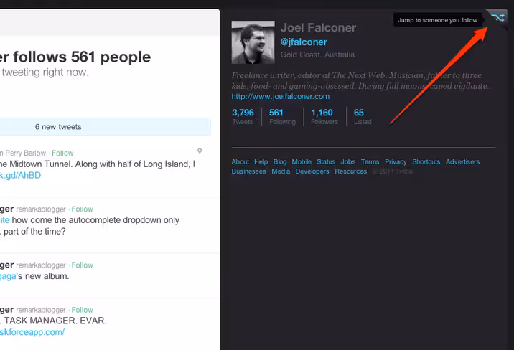Open the Developers footer link
The image size is (514, 350).
pos(312,171)
